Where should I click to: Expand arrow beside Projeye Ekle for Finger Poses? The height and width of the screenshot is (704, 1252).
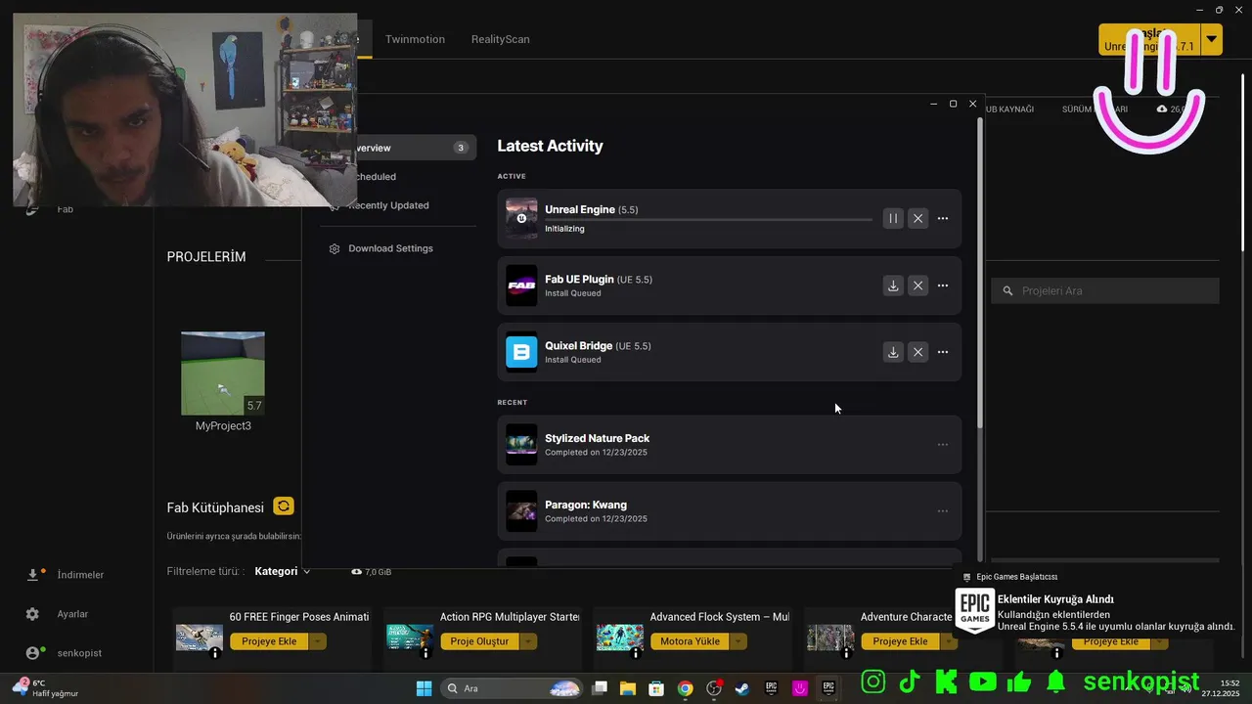coord(317,641)
